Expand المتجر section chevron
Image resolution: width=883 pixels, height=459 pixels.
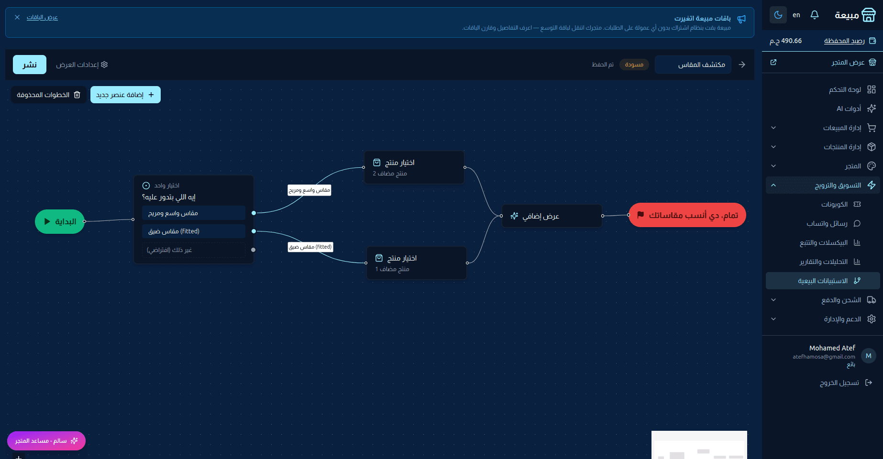point(773,166)
